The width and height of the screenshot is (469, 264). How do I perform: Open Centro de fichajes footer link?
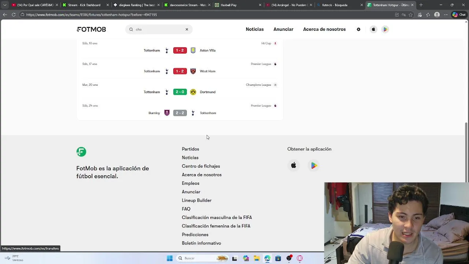pos(201,166)
